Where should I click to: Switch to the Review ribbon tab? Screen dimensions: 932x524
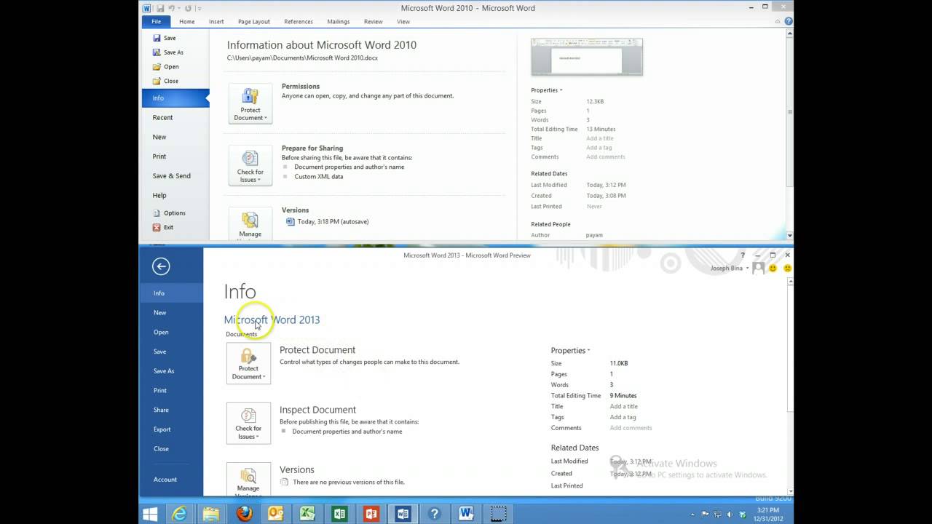(373, 22)
